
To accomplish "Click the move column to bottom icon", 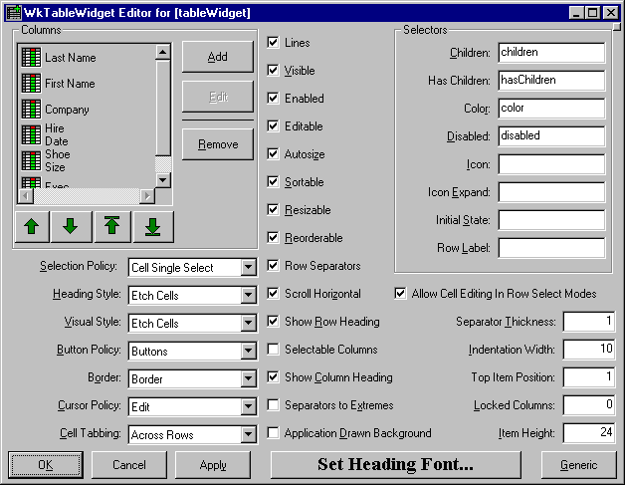I will click(152, 226).
